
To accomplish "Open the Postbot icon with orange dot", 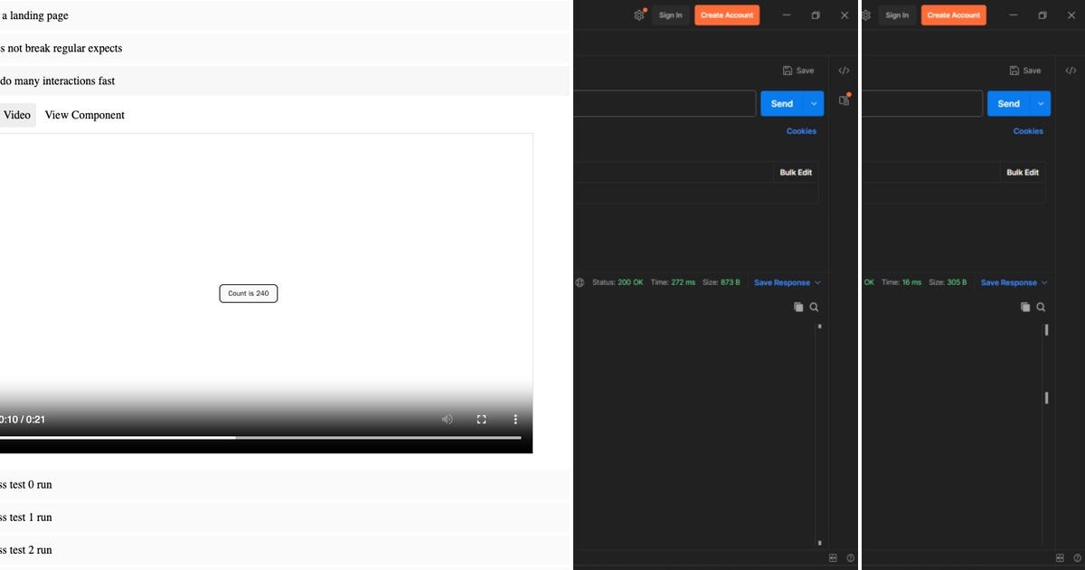I will pyautogui.click(x=844, y=100).
